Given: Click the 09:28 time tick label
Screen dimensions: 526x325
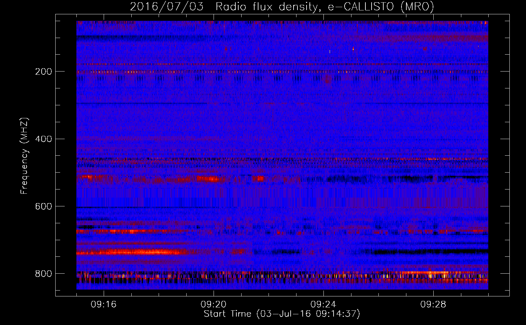Looking at the screenshot, I should coord(433,305).
